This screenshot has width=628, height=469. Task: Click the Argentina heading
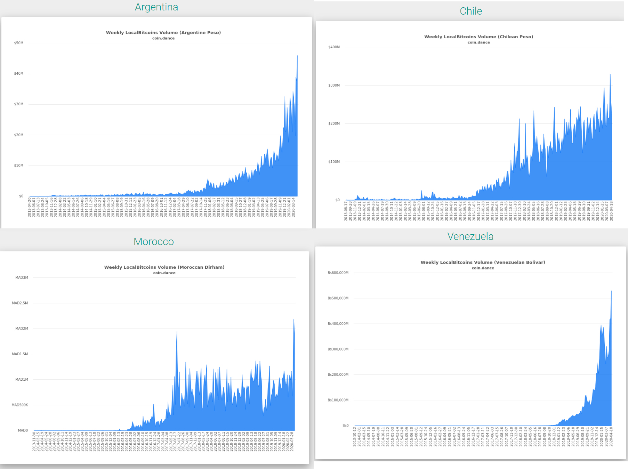click(x=156, y=7)
